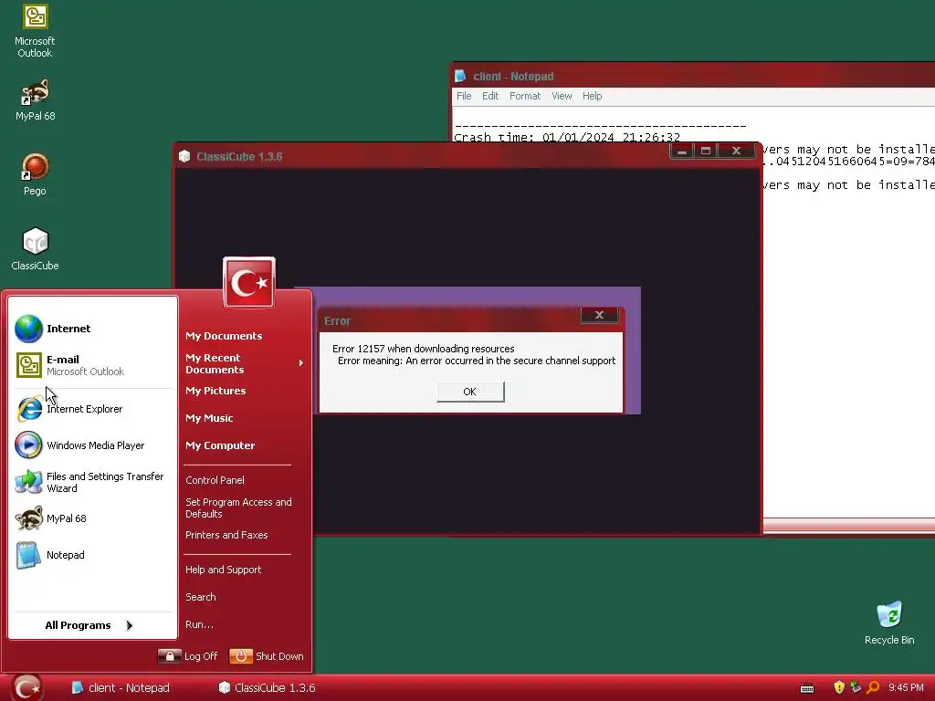The height and width of the screenshot is (701, 935).
Task: Launch Internet Explorer from Start menu
Action: 93,409
